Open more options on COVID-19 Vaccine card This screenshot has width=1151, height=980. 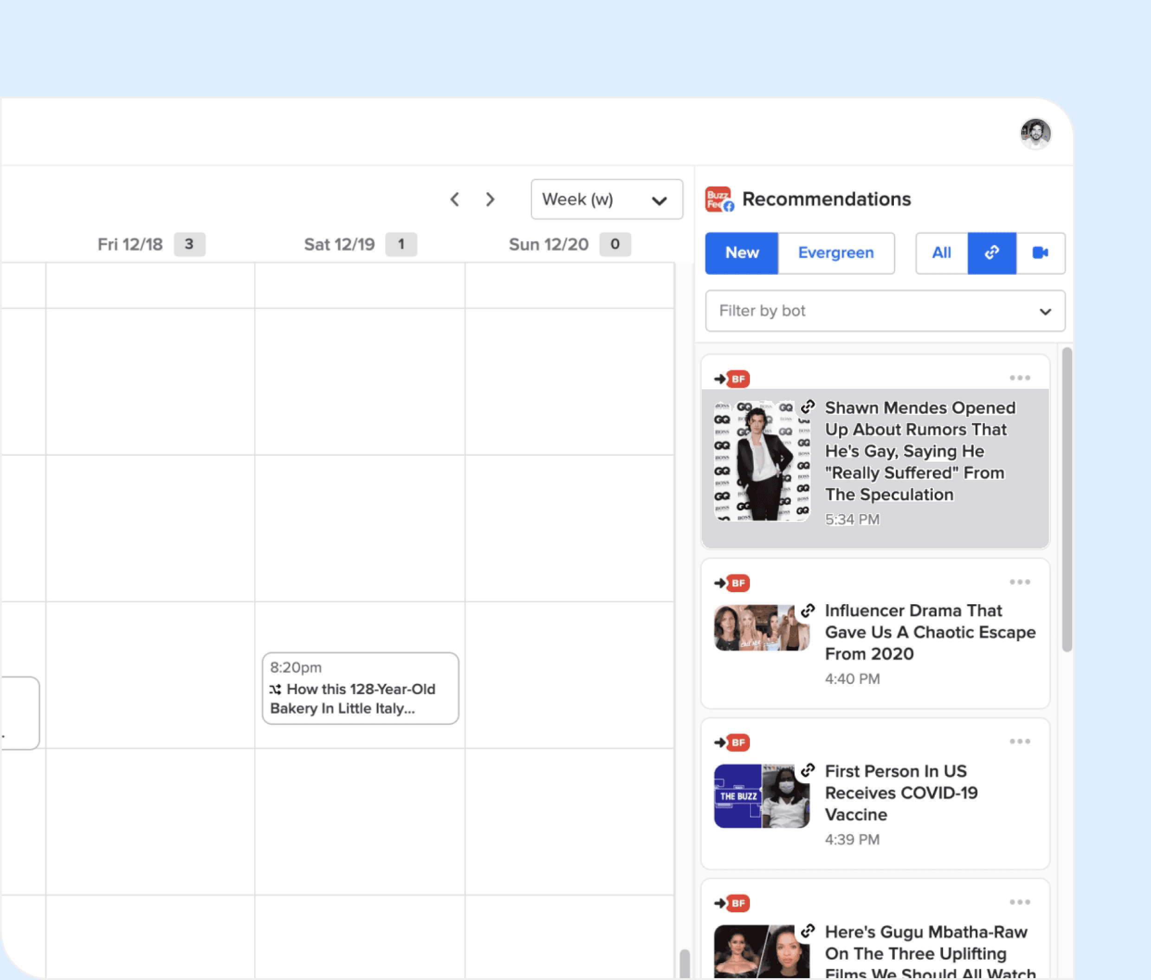point(1019,741)
